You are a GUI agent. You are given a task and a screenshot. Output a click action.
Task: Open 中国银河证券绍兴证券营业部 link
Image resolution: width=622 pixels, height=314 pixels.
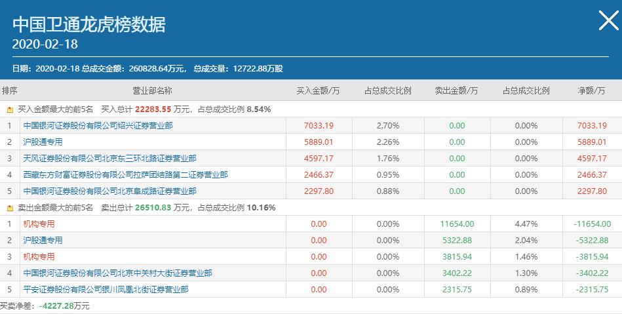98,125
